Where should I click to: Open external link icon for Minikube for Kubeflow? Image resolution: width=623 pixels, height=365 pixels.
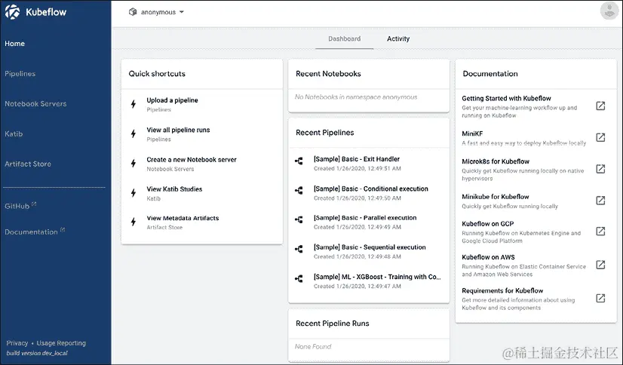point(600,201)
